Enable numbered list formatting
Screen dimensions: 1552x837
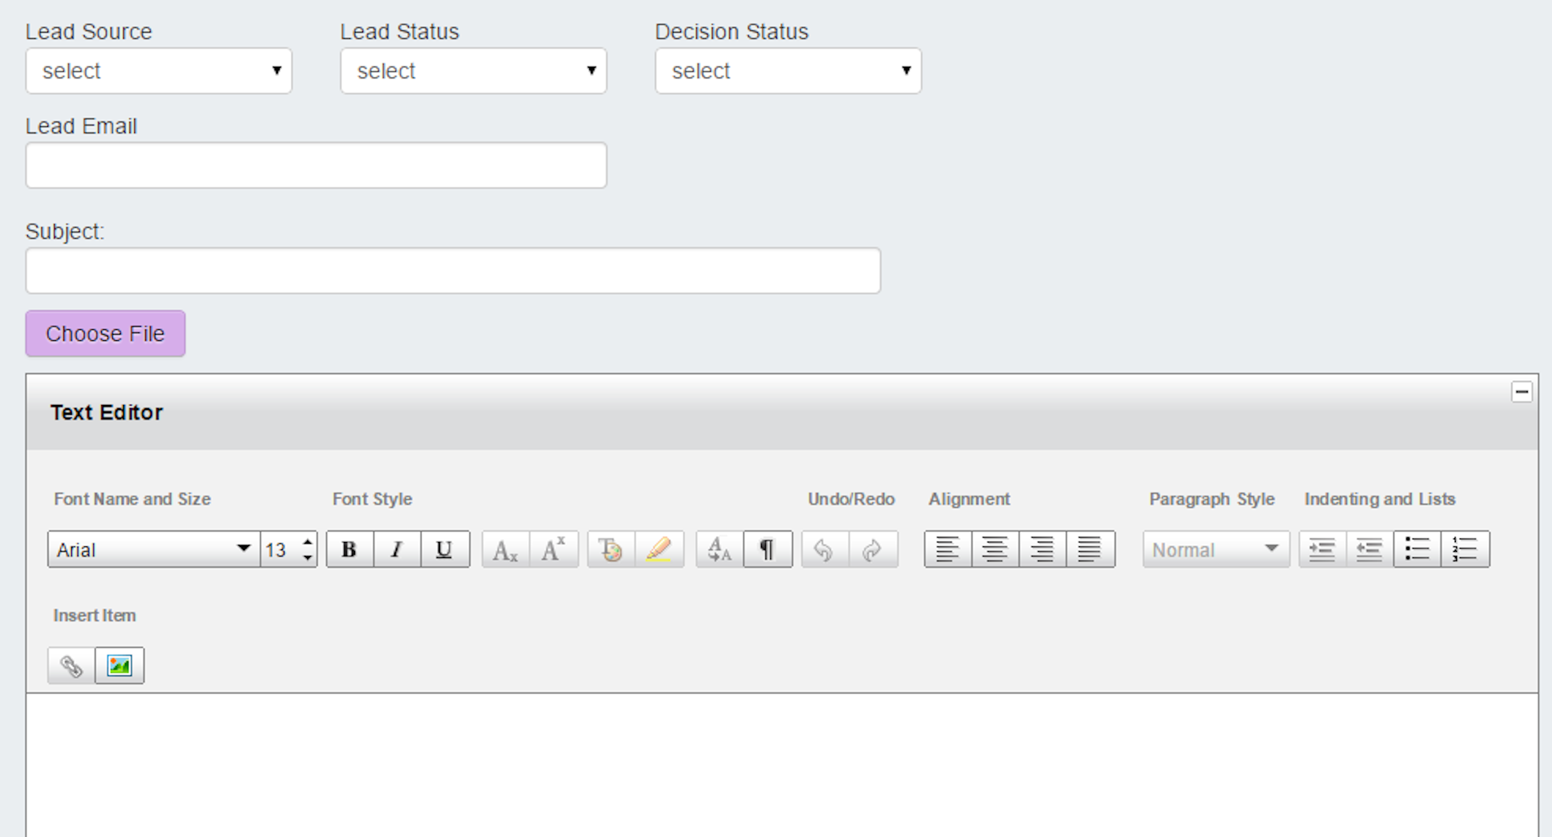1465,549
